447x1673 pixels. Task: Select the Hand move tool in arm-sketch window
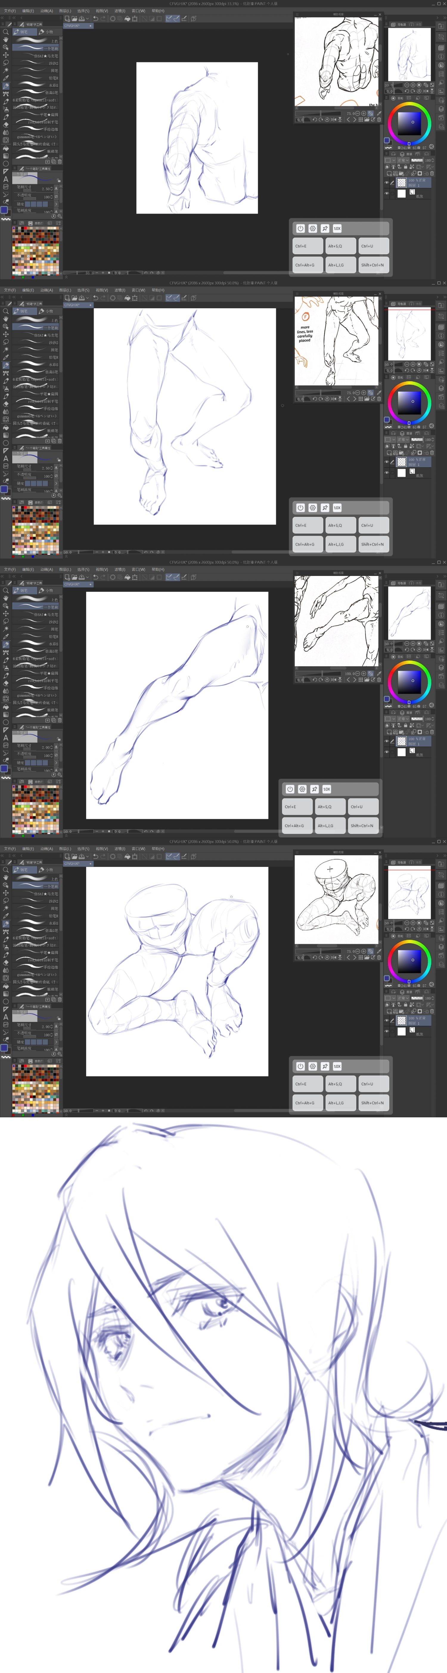(6, 40)
